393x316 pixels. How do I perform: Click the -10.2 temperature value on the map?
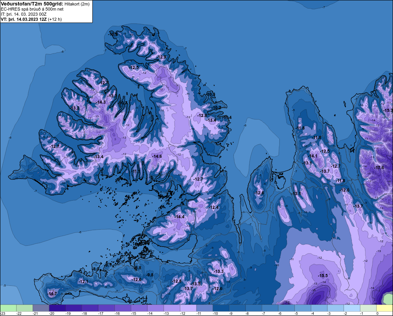pyautogui.click(x=217, y=108)
